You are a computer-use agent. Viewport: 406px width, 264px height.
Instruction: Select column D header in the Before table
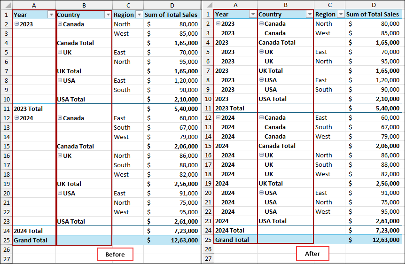(x=172, y=5)
